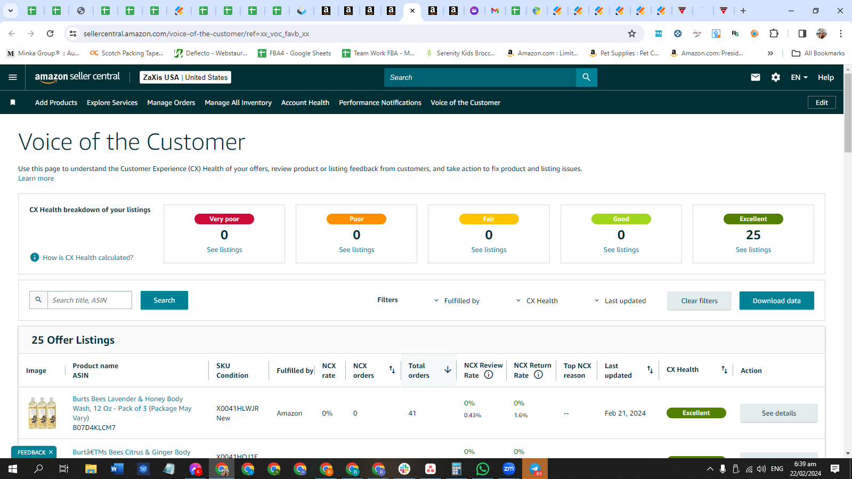Image resolution: width=852 pixels, height=479 pixels.
Task: Open Account Health page
Action: tap(305, 102)
